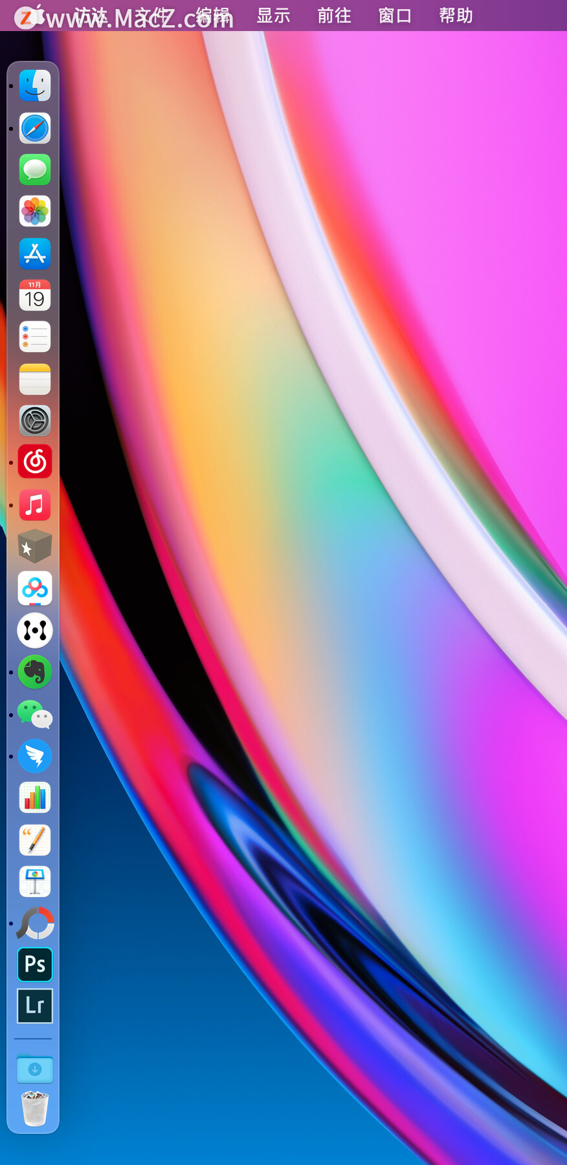Viewport: 567px width, 1165px height.
Task: Launch Evernote elephant icon
Action: coord(35,672)
